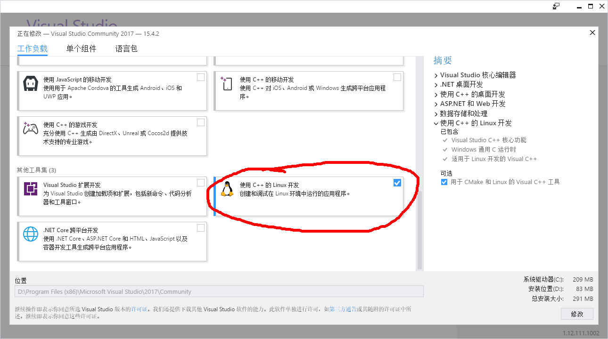
Task: Enable C++ game development workload checkbox
Action: [x=201, y=122]
